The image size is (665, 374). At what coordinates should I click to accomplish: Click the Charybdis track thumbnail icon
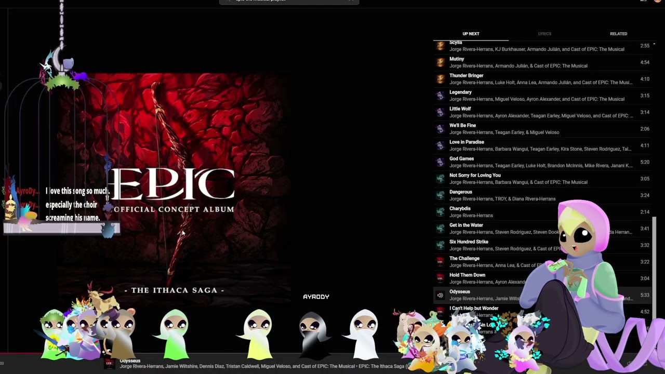(x=440, y=212)
